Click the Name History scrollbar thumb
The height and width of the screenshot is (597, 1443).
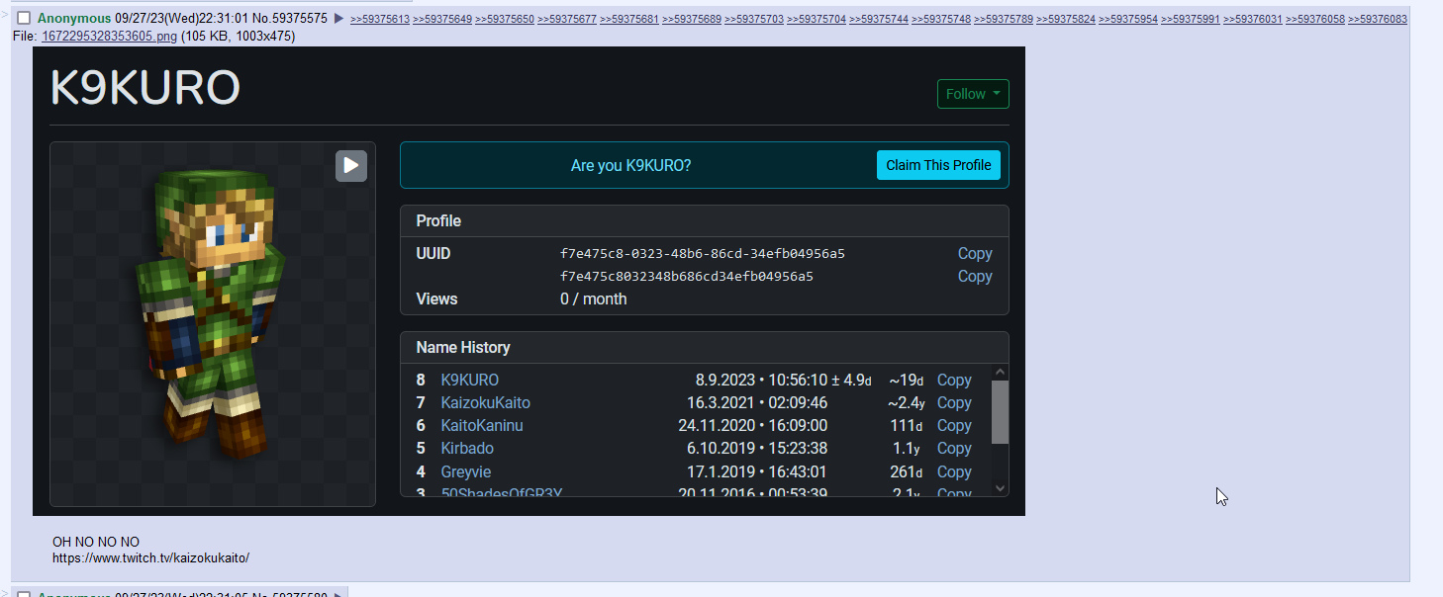1000,412
